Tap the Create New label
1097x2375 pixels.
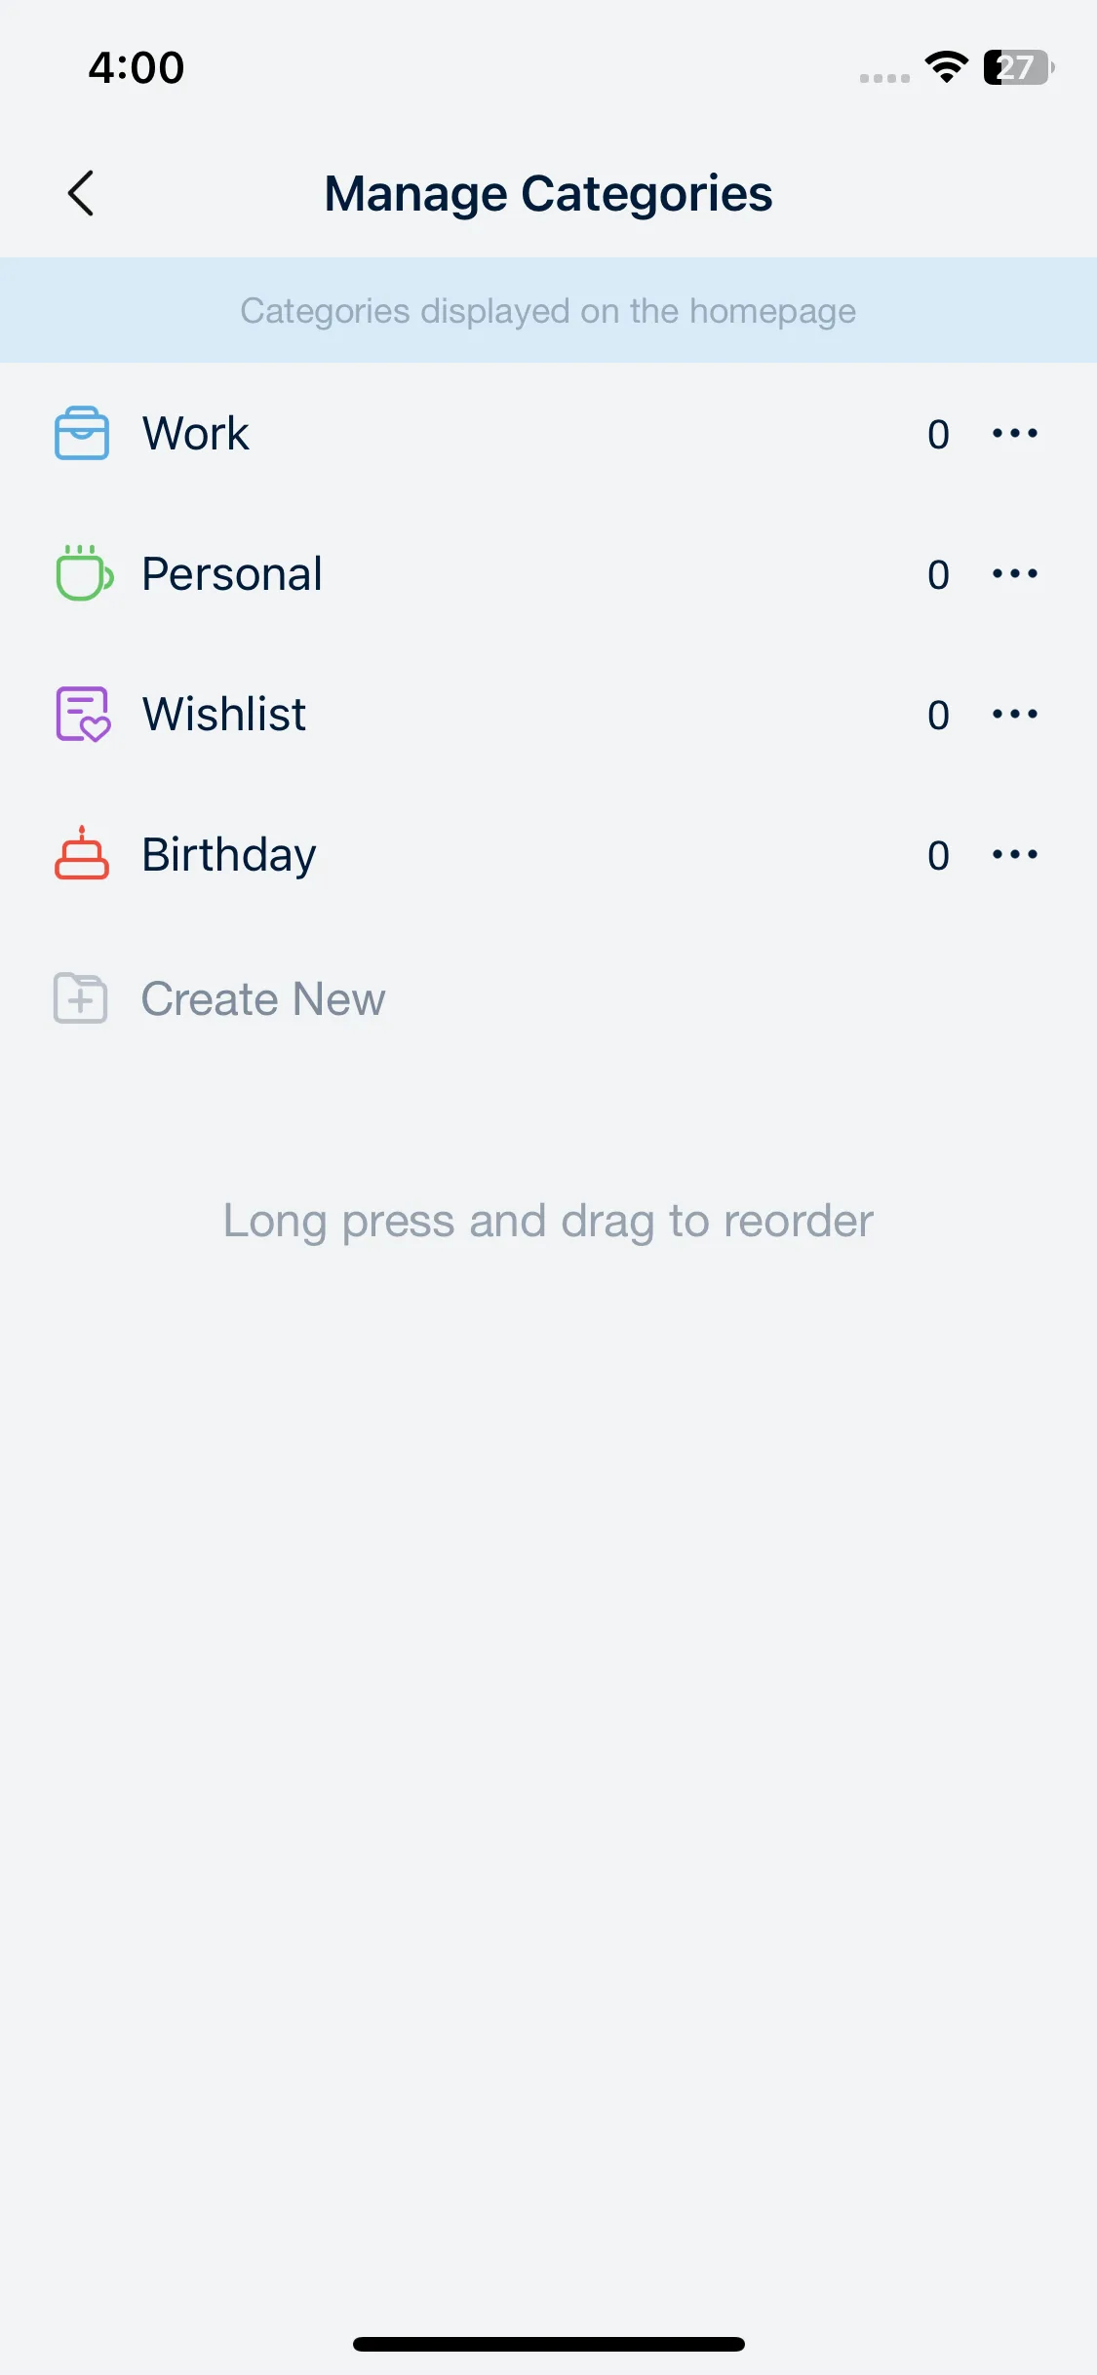coord(263,998)
